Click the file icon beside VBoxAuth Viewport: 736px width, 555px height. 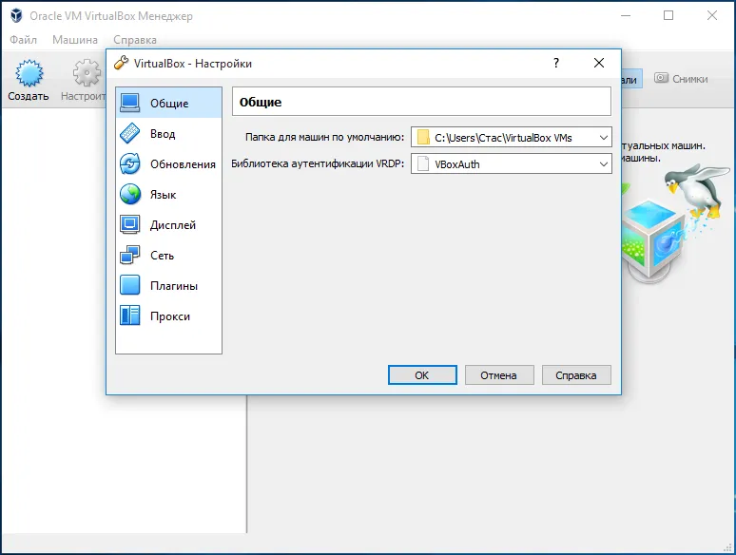pyautogui.click(x=423, y=163)
